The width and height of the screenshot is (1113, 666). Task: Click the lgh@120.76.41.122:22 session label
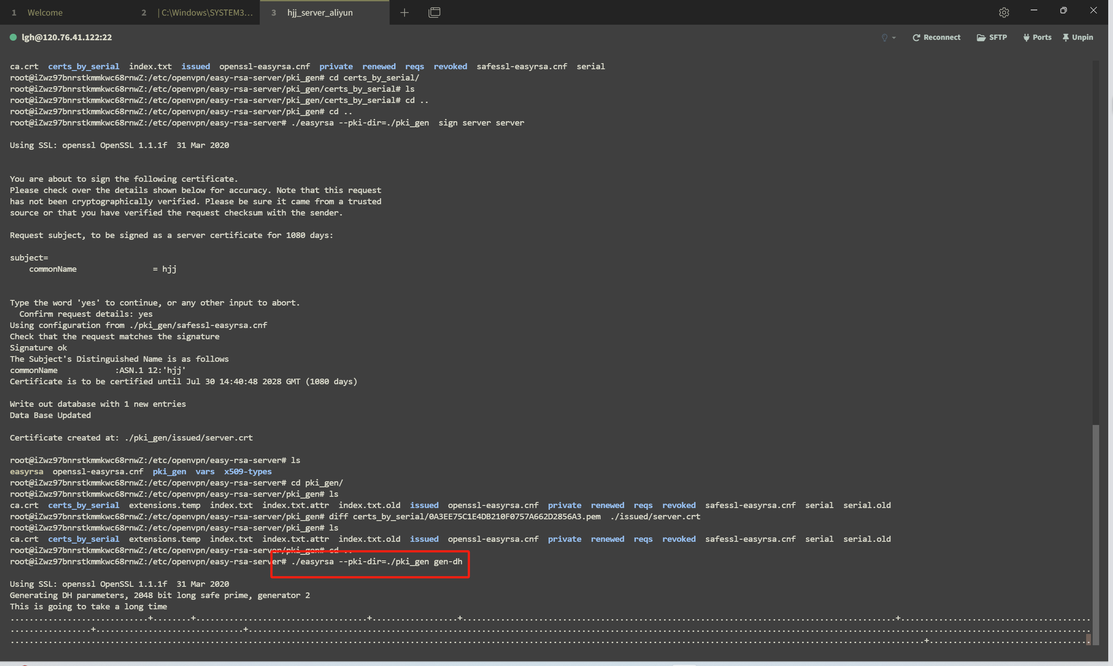click(67, 37)
